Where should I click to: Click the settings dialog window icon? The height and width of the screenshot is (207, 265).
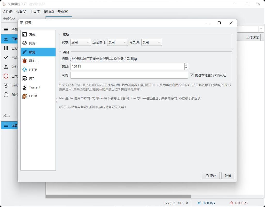pos(22,23)
